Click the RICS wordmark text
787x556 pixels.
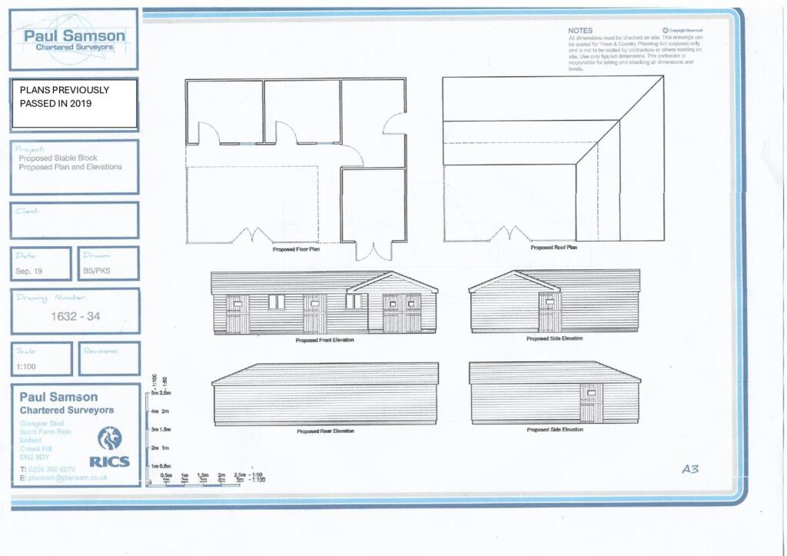click(109, 461)
